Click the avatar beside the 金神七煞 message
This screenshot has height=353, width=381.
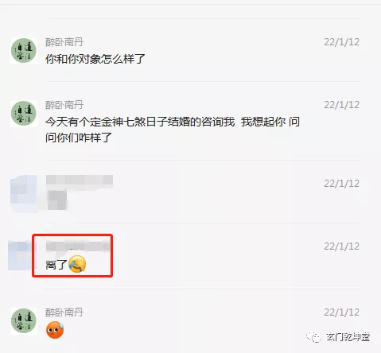coord(24,114)
